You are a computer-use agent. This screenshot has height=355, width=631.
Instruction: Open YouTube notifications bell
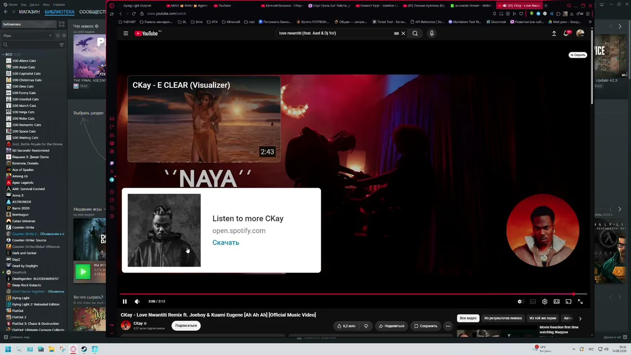566,34
